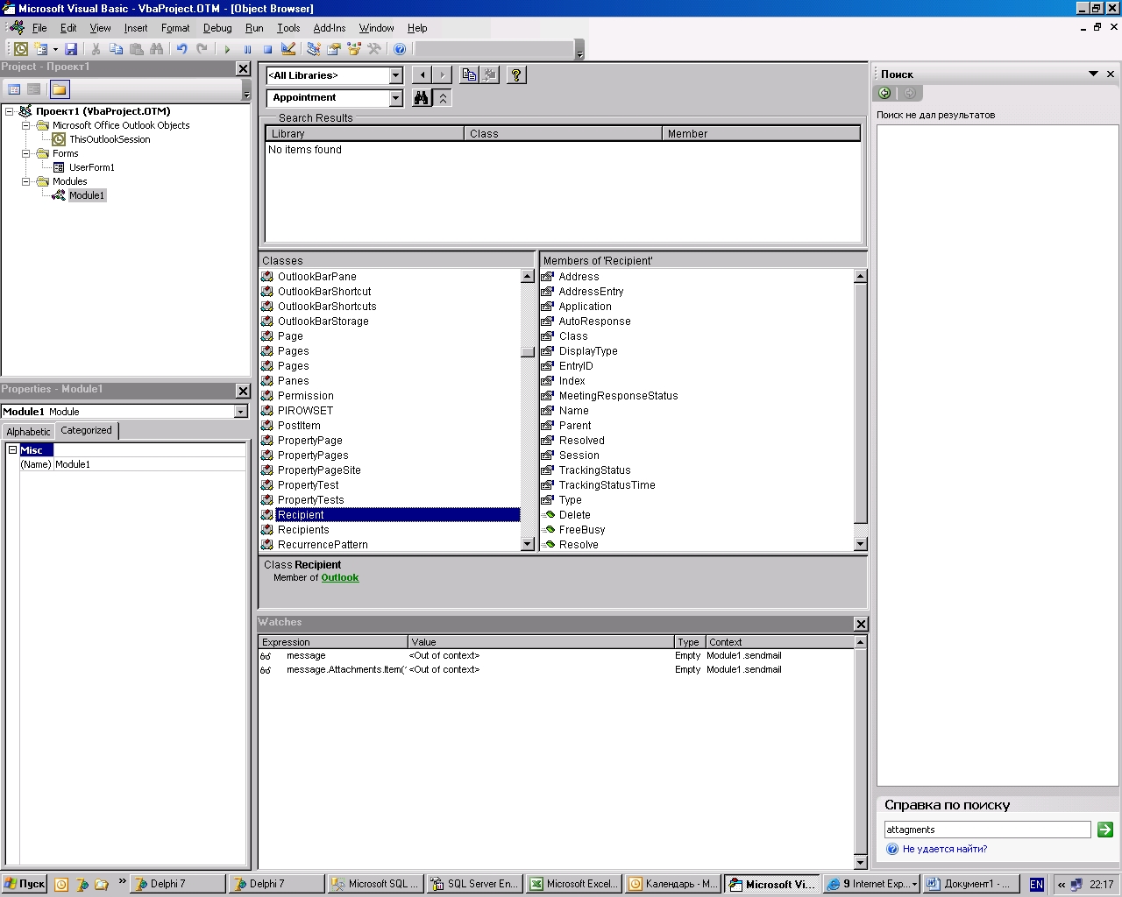Viewport: 1122px width, 897px height.
Task: Click the Redo arrow icon
Action: click(202, 49)
